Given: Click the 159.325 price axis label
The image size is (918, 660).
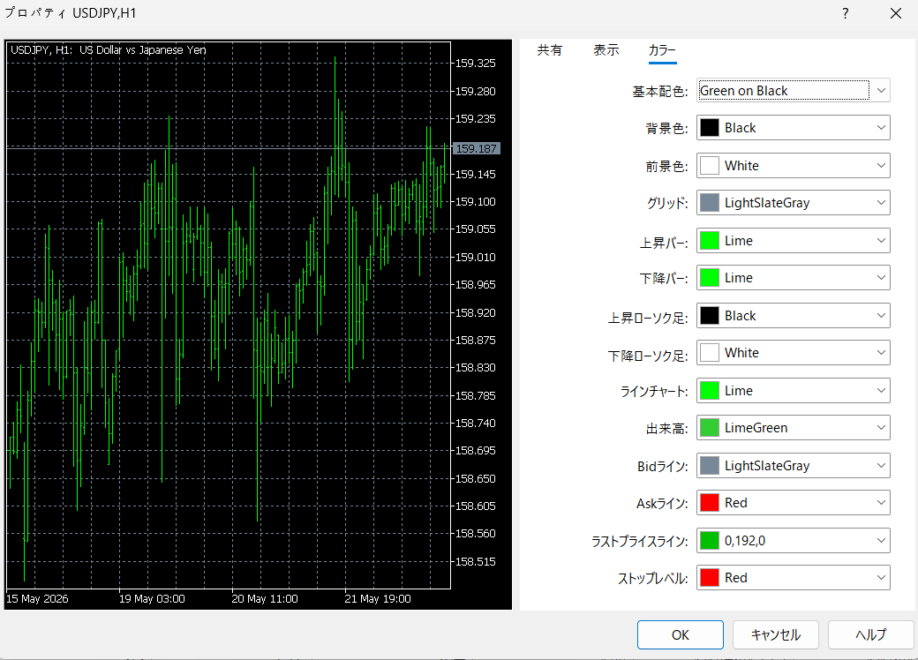Looking at the screenshot, I should tap(476, 64).
